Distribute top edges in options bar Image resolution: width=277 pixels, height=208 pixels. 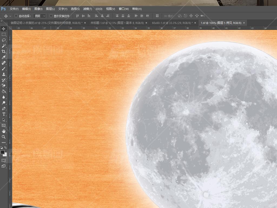pos(117,16)
